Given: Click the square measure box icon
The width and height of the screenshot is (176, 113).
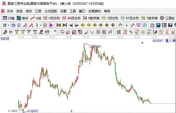Looking at the screenshot, I should coord(62,32).
